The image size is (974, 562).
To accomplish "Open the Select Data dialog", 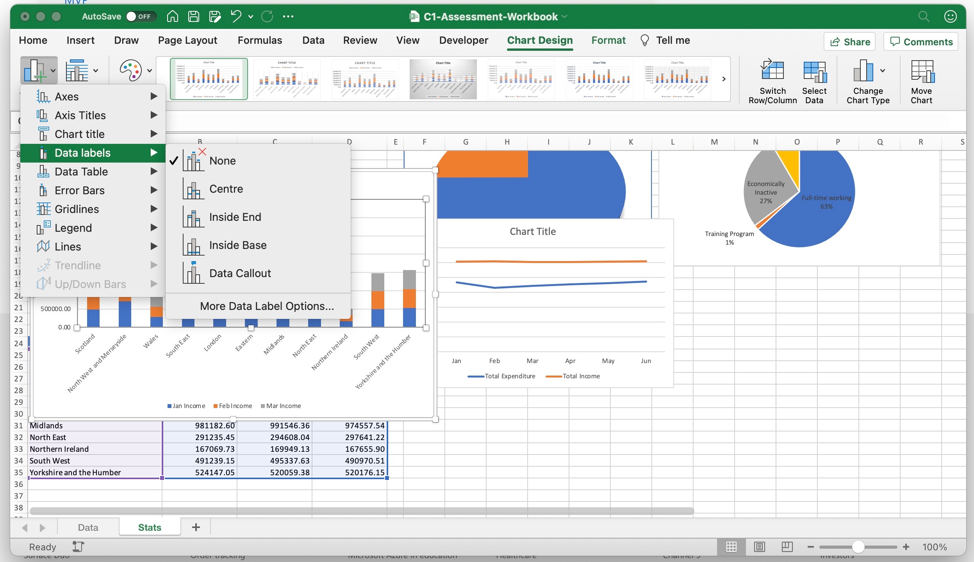I will pos(814,72).
